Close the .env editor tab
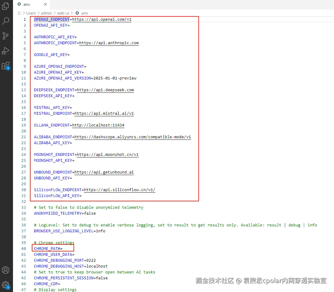334x292 pixels. click(x=45, y=4)
